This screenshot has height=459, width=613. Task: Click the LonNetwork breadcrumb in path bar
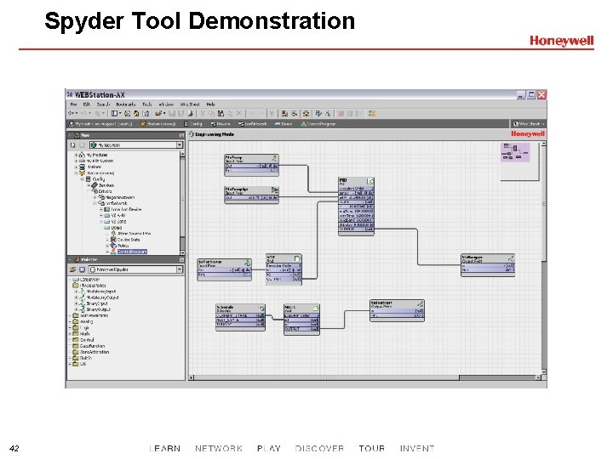click(x=253, y=124)
